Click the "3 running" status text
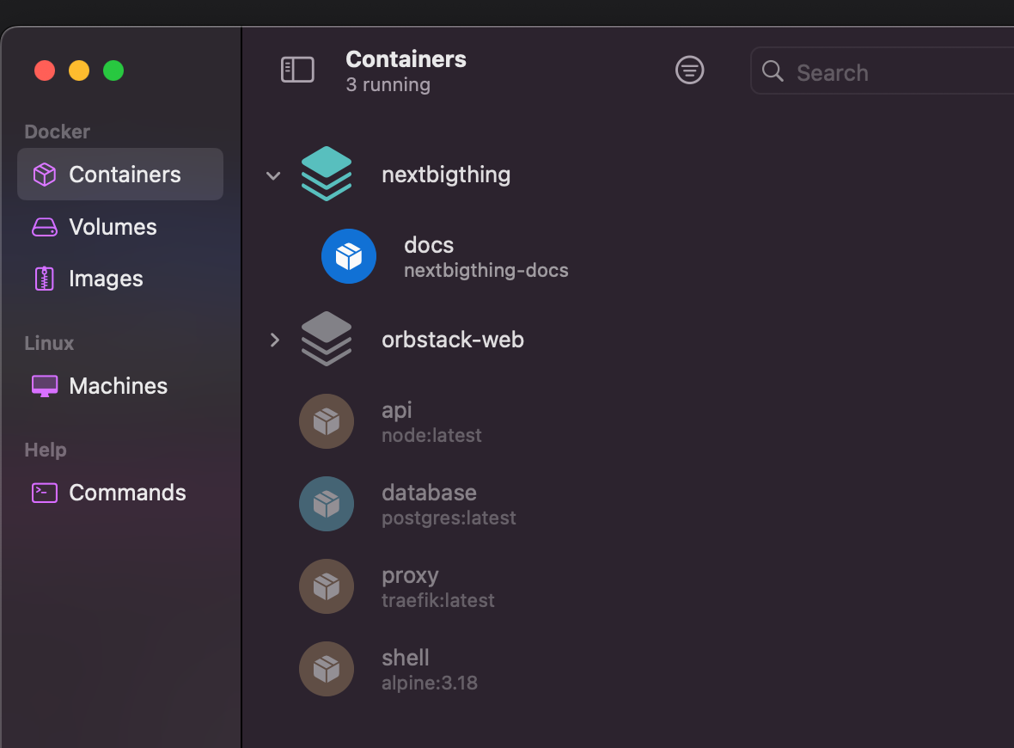1014x748 pixels. 388,85
